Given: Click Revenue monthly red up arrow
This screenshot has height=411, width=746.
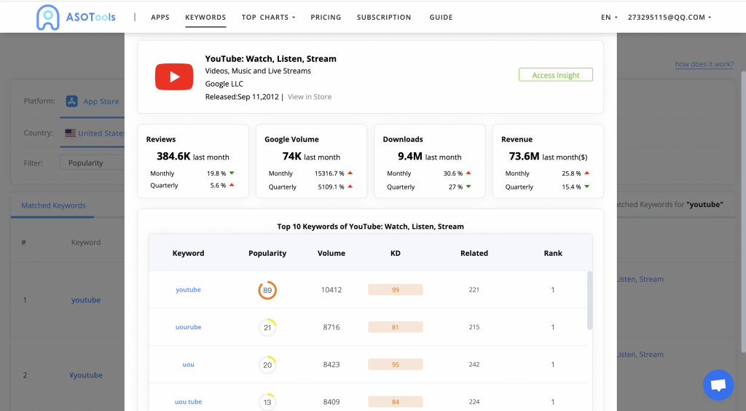Looking at the screenshot, I should pyautogui.click(x=587, y=173).
